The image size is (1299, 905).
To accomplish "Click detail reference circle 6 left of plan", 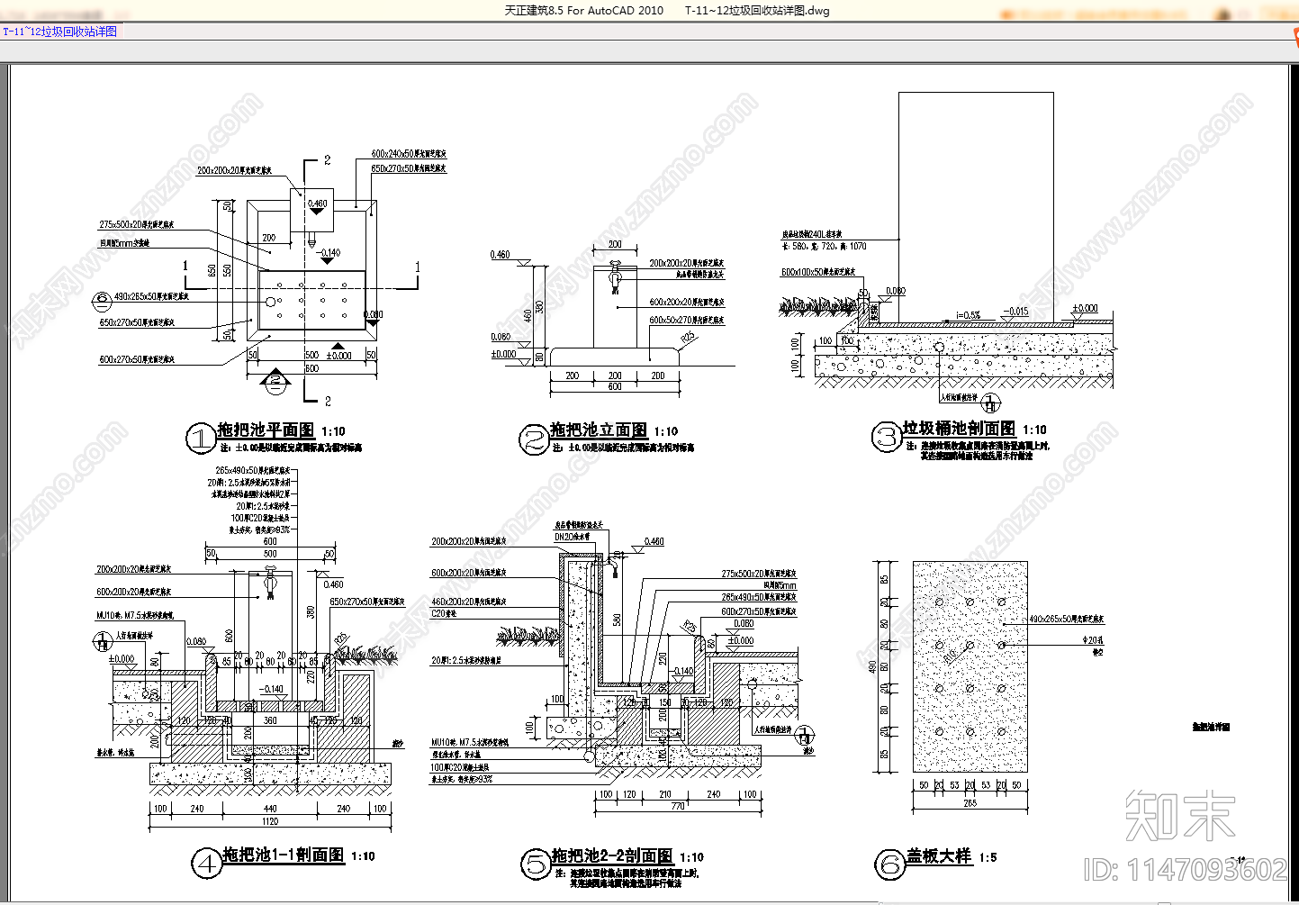I will tap(102, 299).
